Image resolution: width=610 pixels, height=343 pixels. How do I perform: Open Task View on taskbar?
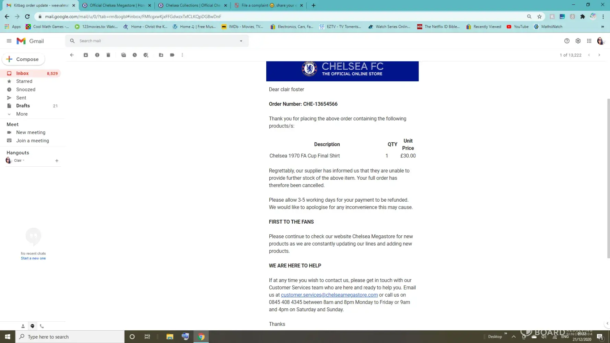pyautogui.click(x=148, y=336)
